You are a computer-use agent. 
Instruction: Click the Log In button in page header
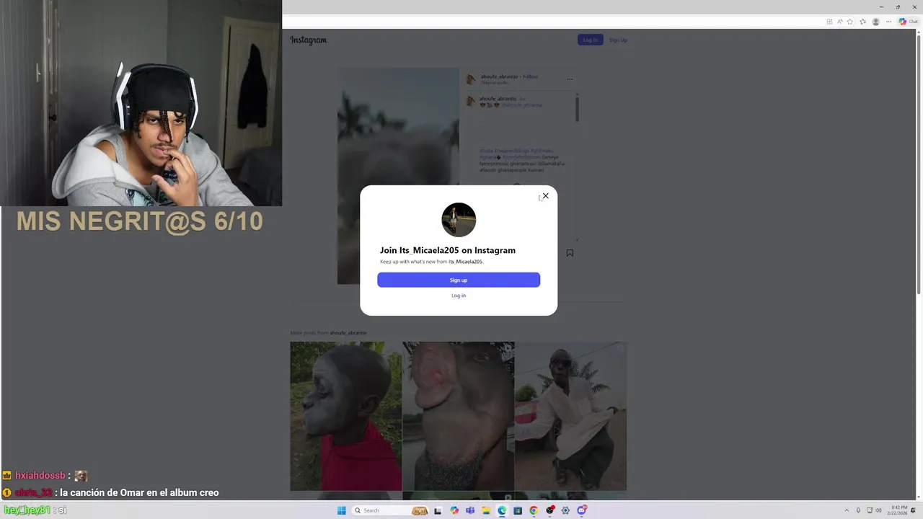point(590,40)
